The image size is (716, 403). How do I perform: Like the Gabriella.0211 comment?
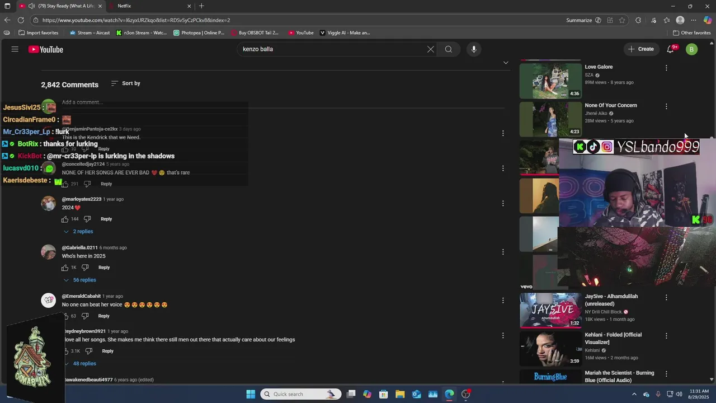coord(65,268)
